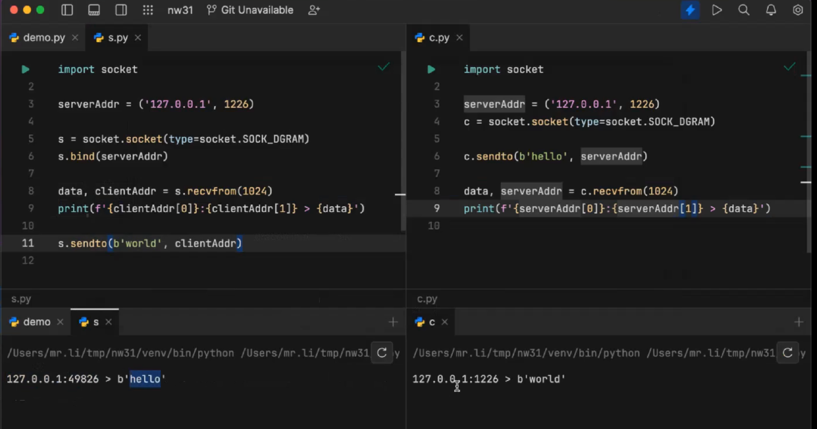Screen dimensions: 817x429
Task: Open search with the magnifier icon
Action: pos(744,10)
